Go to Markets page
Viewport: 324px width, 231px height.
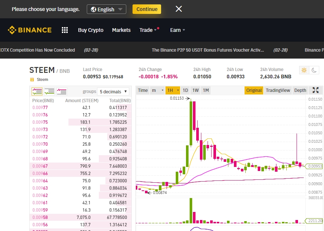coord(121,30)
